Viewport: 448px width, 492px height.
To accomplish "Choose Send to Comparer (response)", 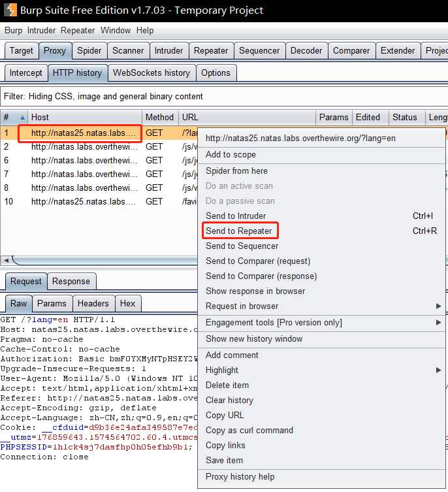I will click(321, 276).
